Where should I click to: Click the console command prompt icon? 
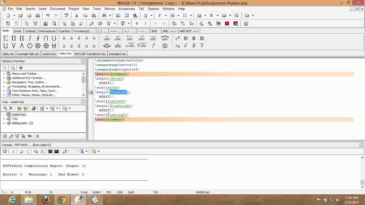pos(56,151)
